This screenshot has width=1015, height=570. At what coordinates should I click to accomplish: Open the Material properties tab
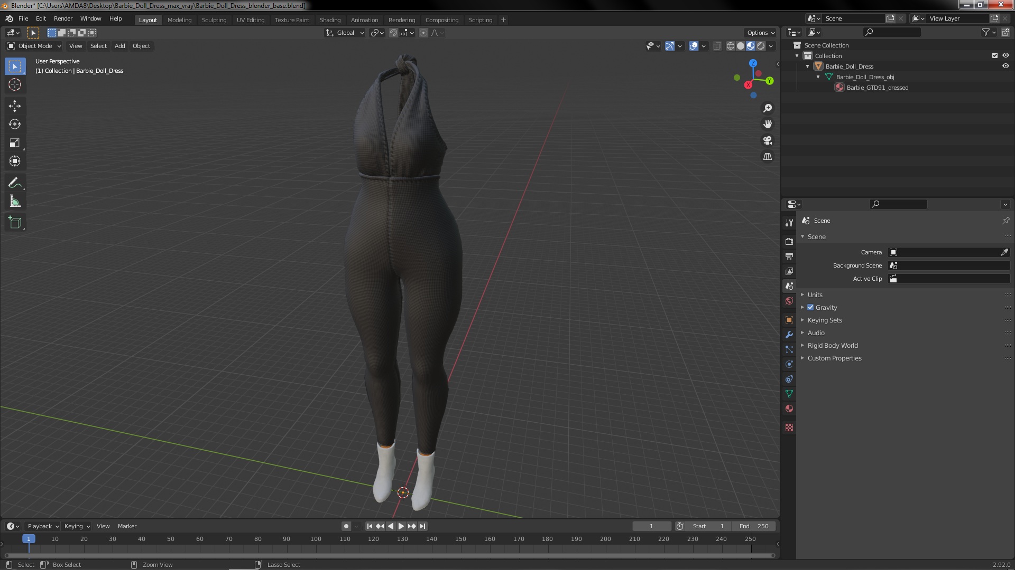tap(789, 408)
